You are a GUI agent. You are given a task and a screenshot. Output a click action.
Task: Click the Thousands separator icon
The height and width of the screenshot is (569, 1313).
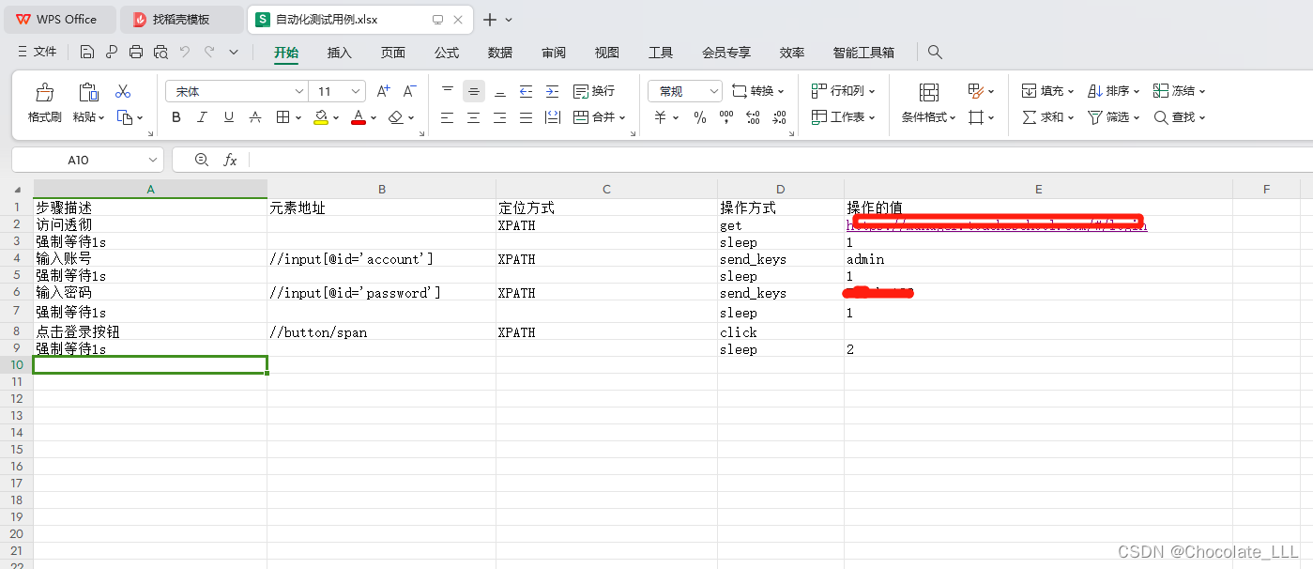(725, 117)
